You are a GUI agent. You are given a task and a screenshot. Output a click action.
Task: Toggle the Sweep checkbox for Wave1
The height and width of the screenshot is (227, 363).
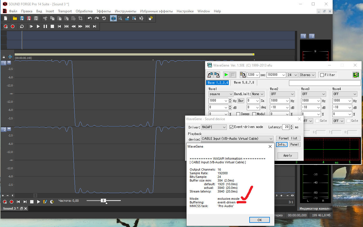coord(238,114)
